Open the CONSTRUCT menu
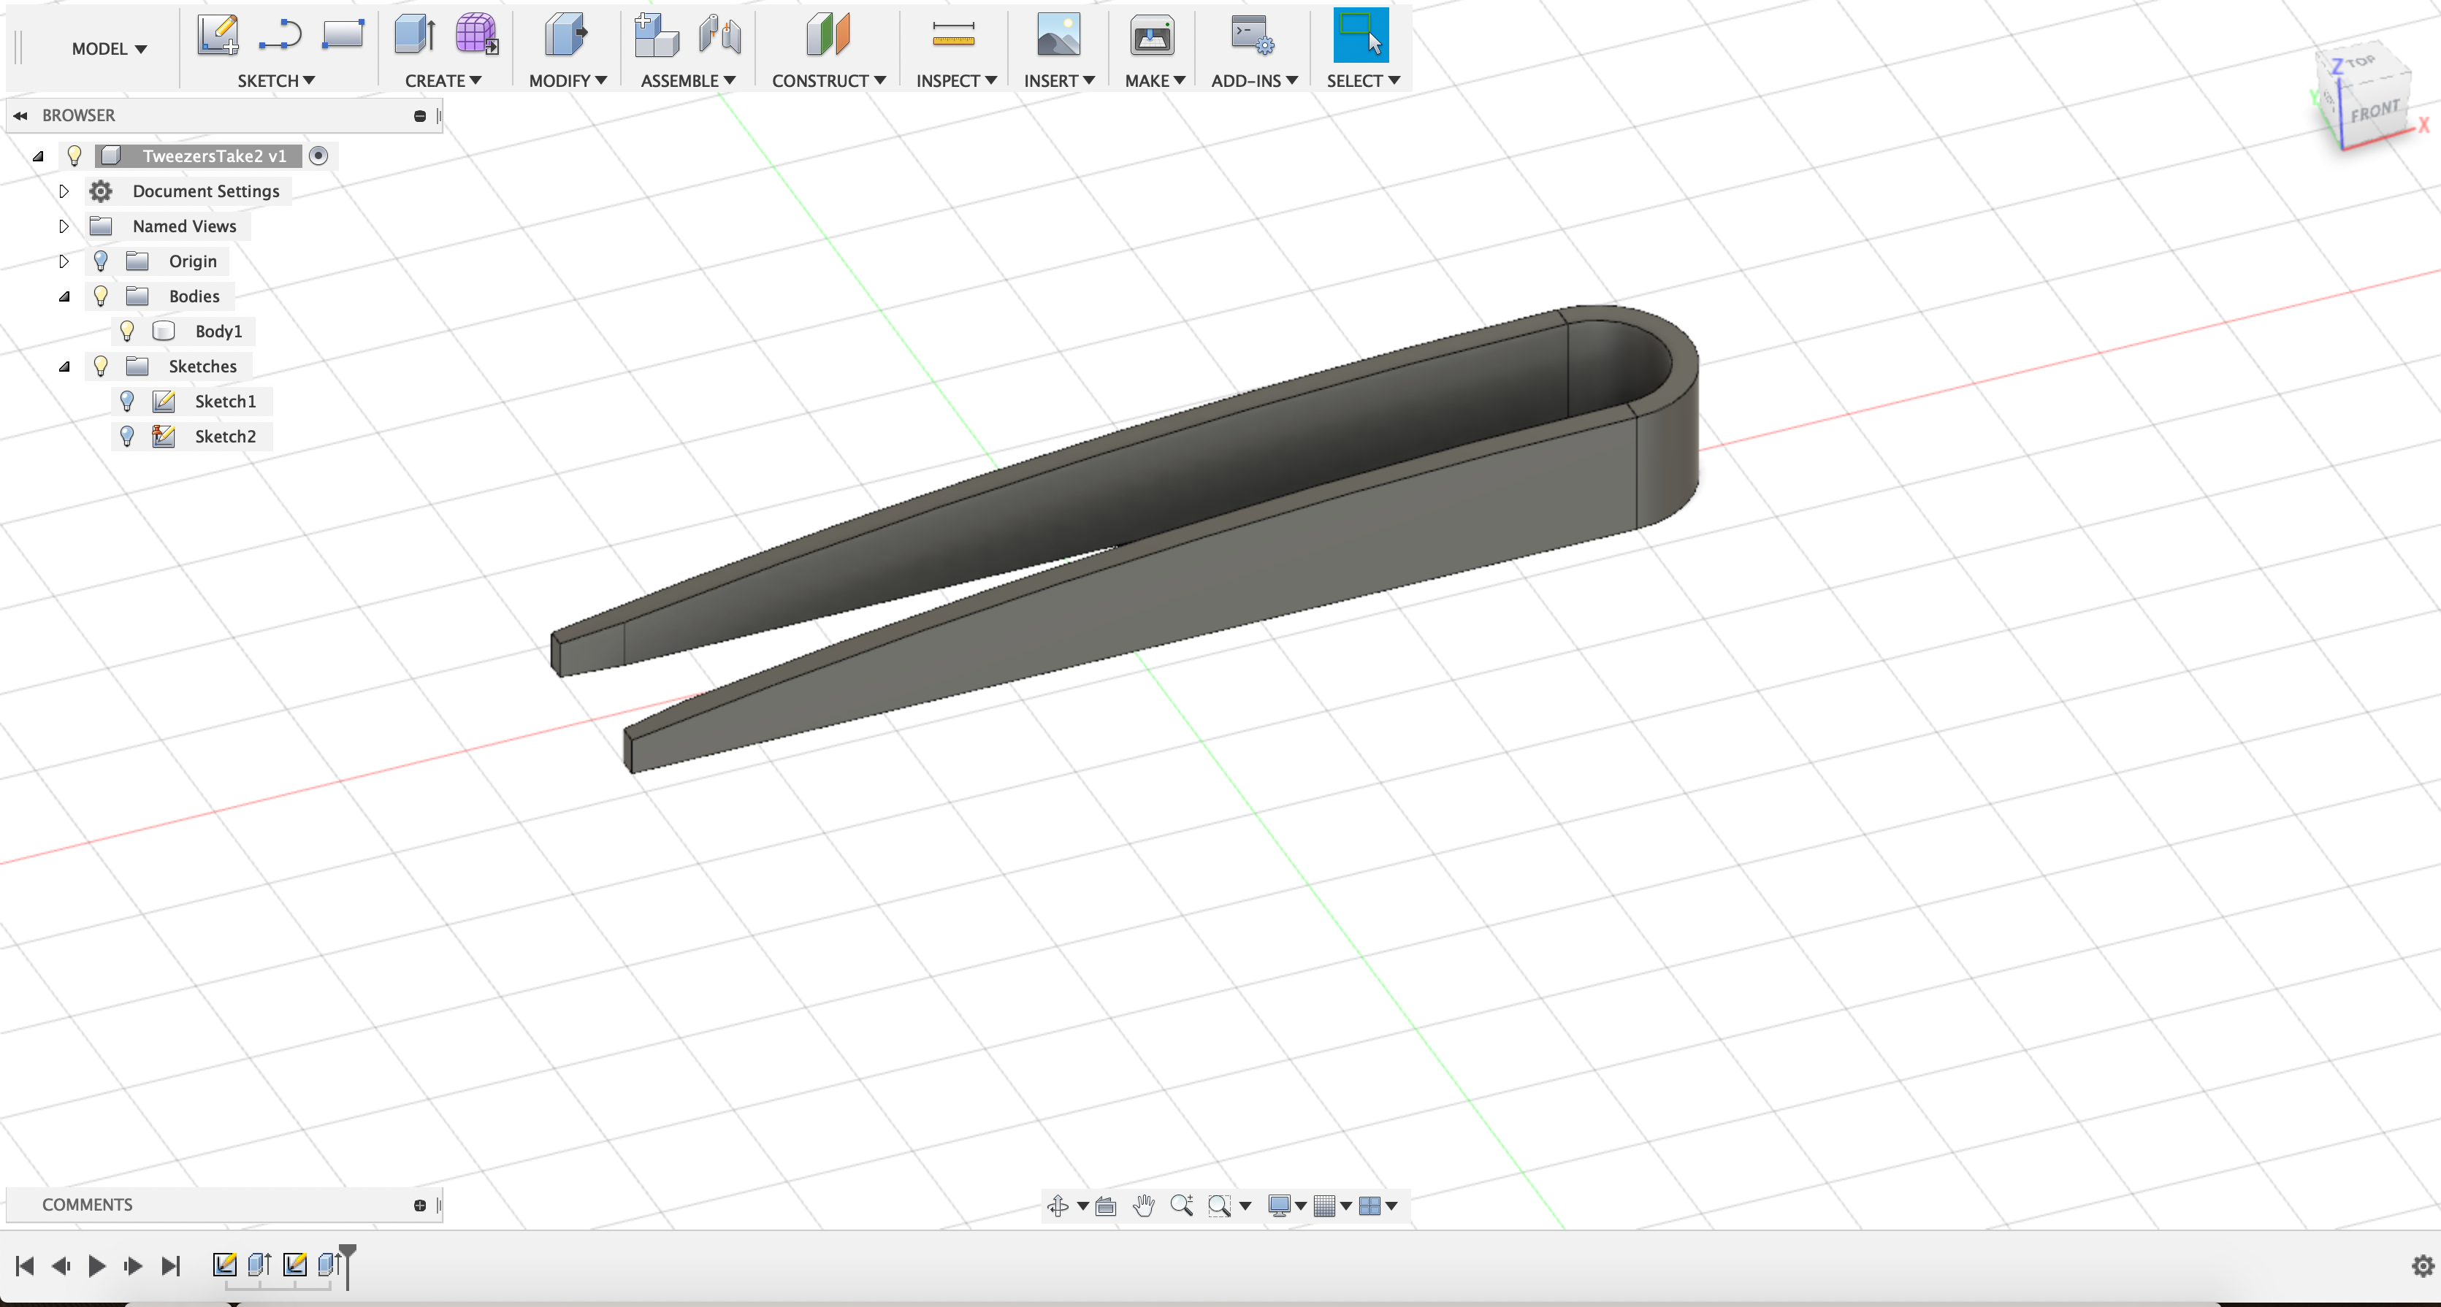 pyautogui.click(x=828, y=80)
